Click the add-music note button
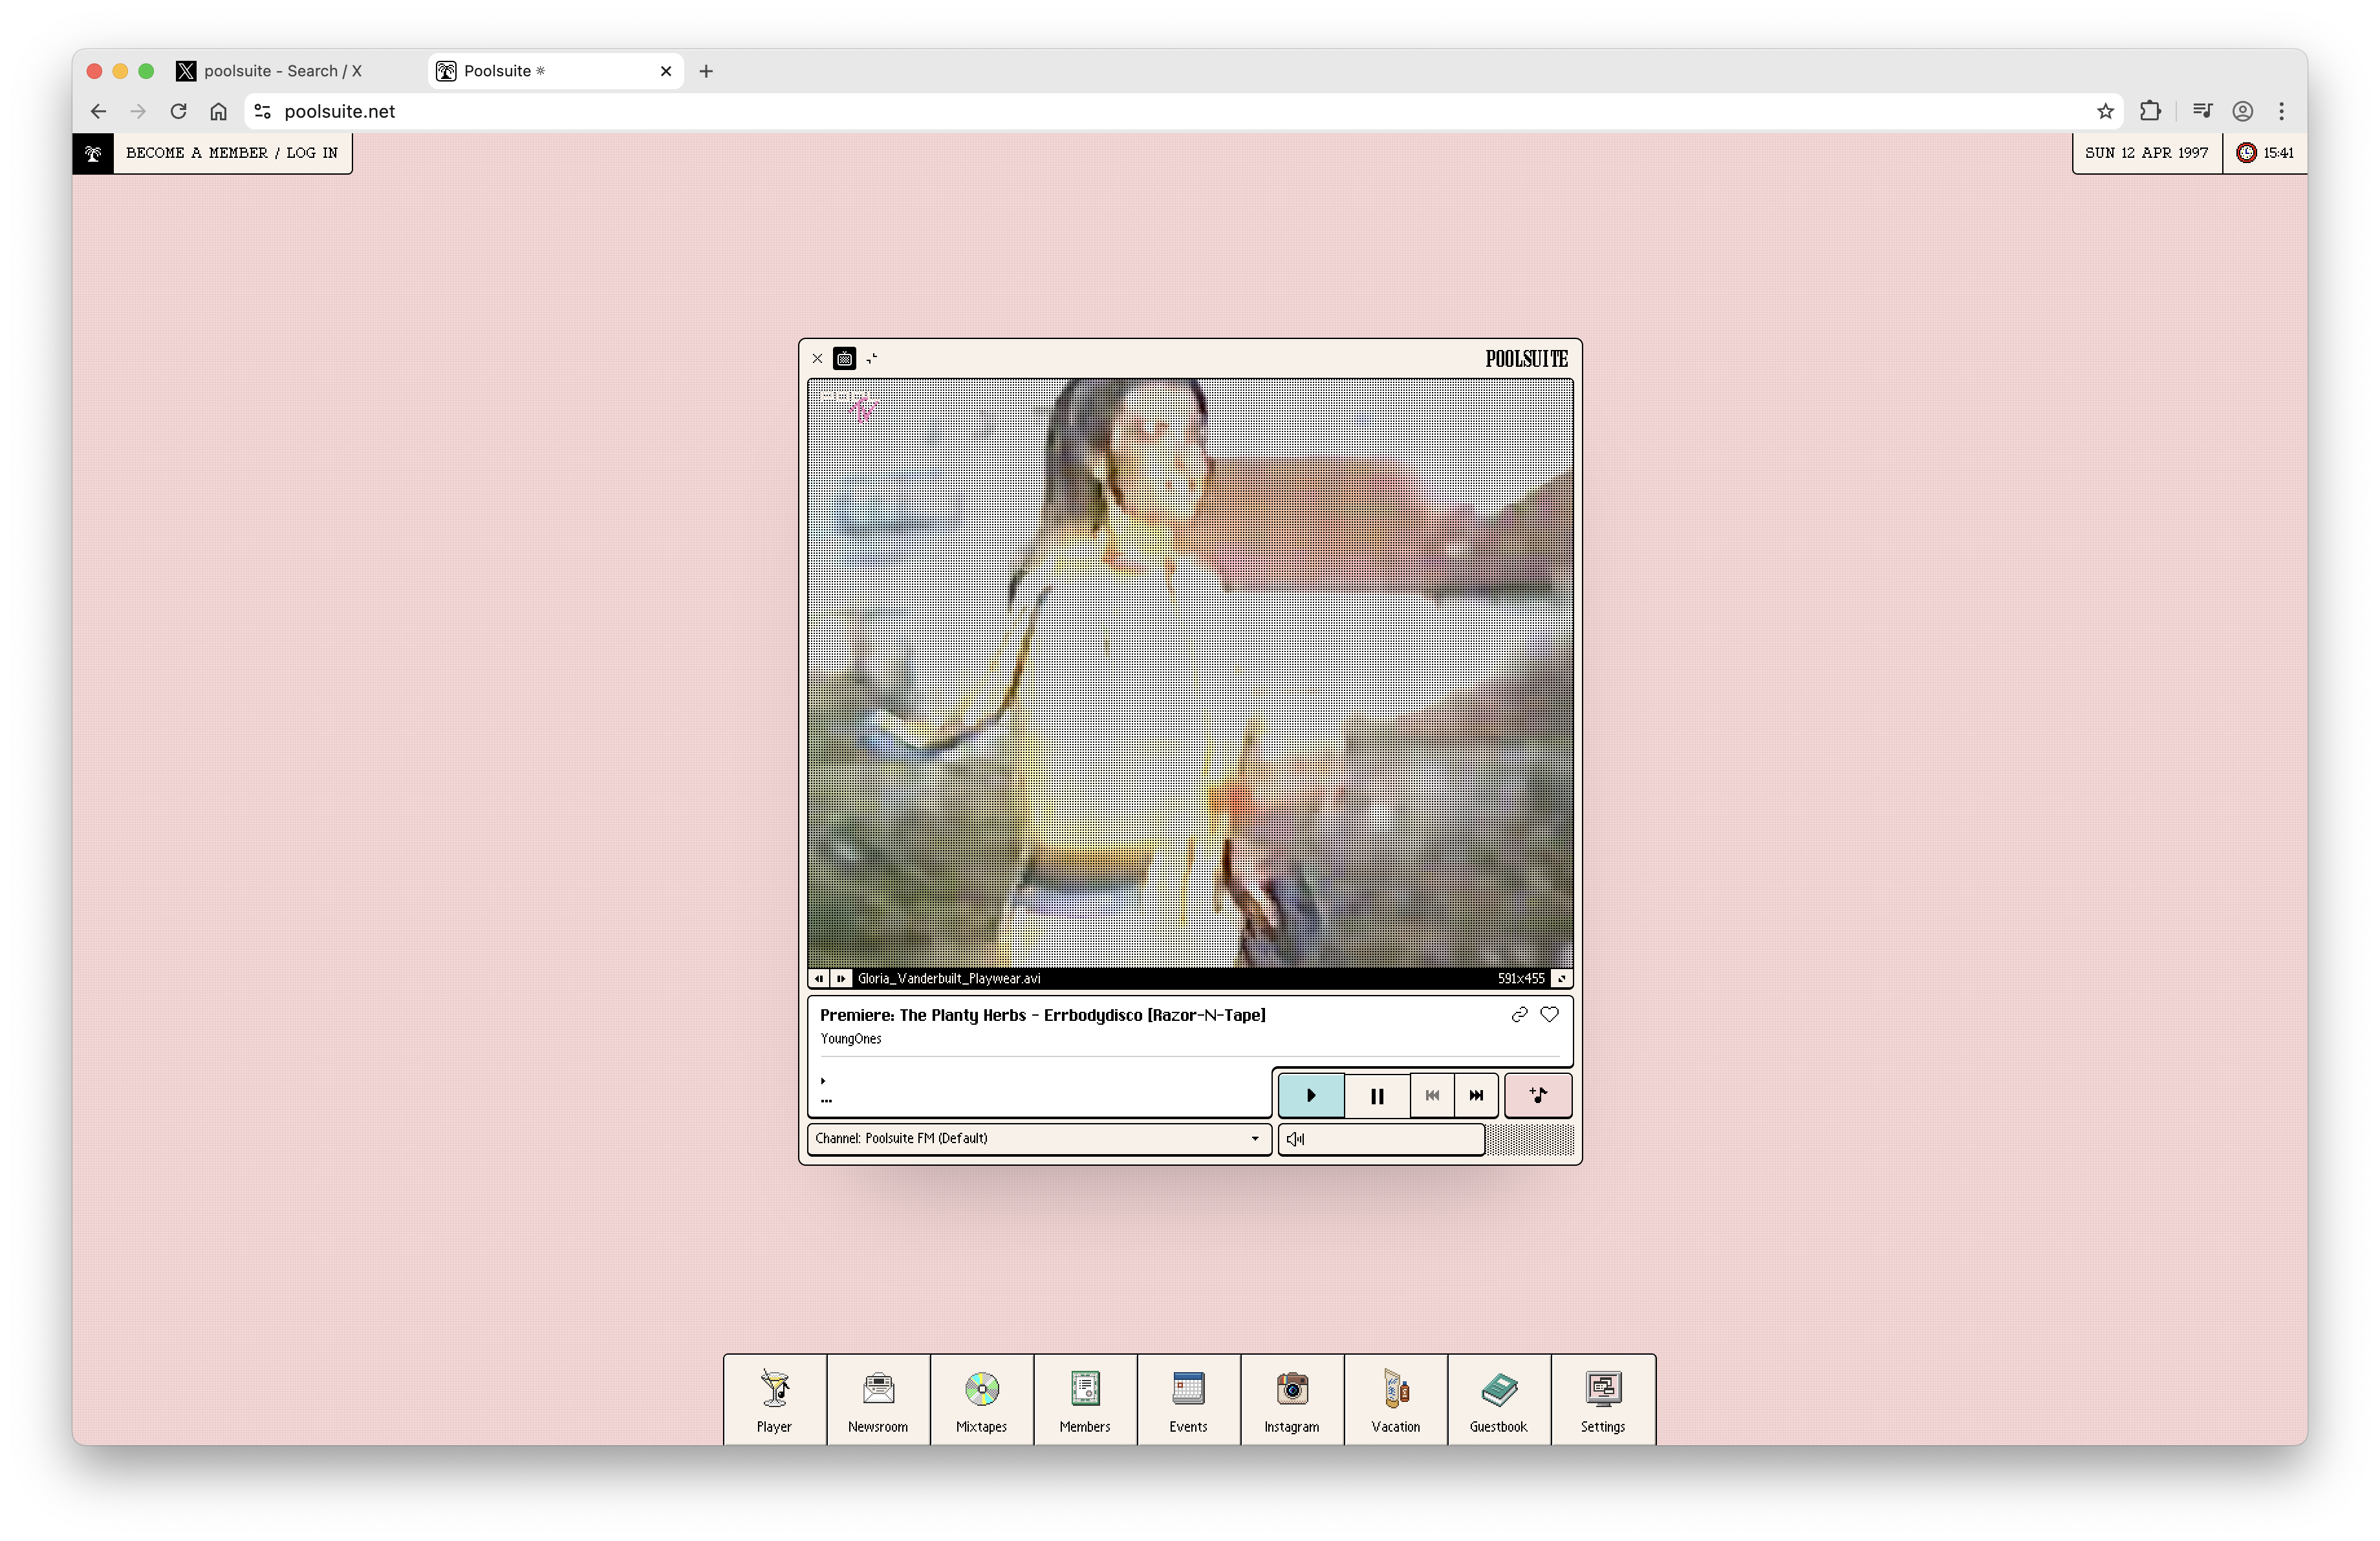 (x=1538, y=1095)
